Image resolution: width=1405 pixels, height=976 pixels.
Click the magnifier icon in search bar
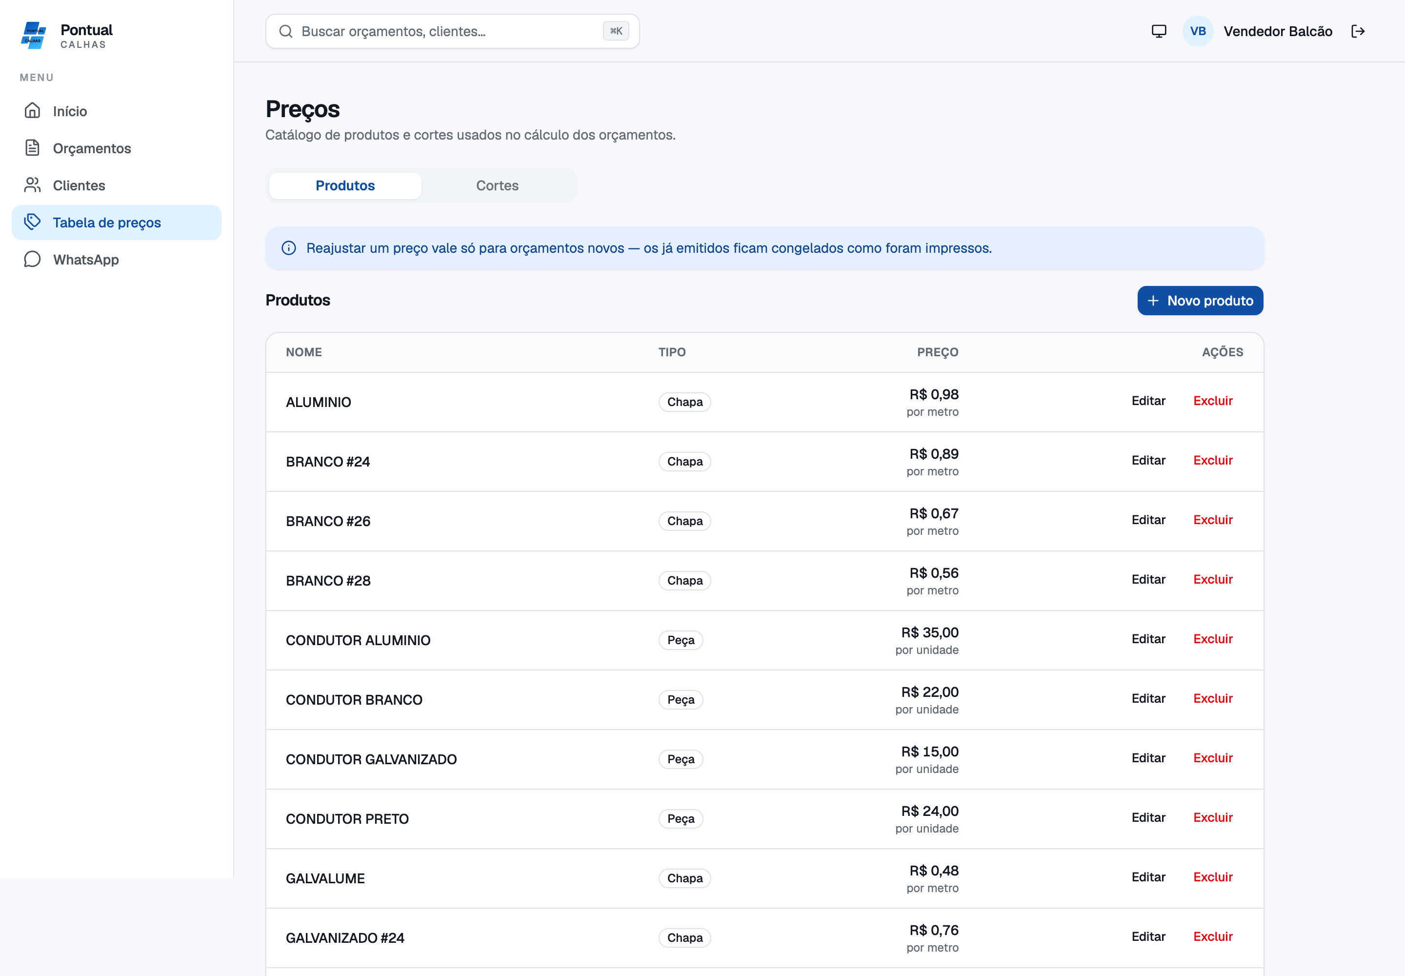click(x=285, y=31)
